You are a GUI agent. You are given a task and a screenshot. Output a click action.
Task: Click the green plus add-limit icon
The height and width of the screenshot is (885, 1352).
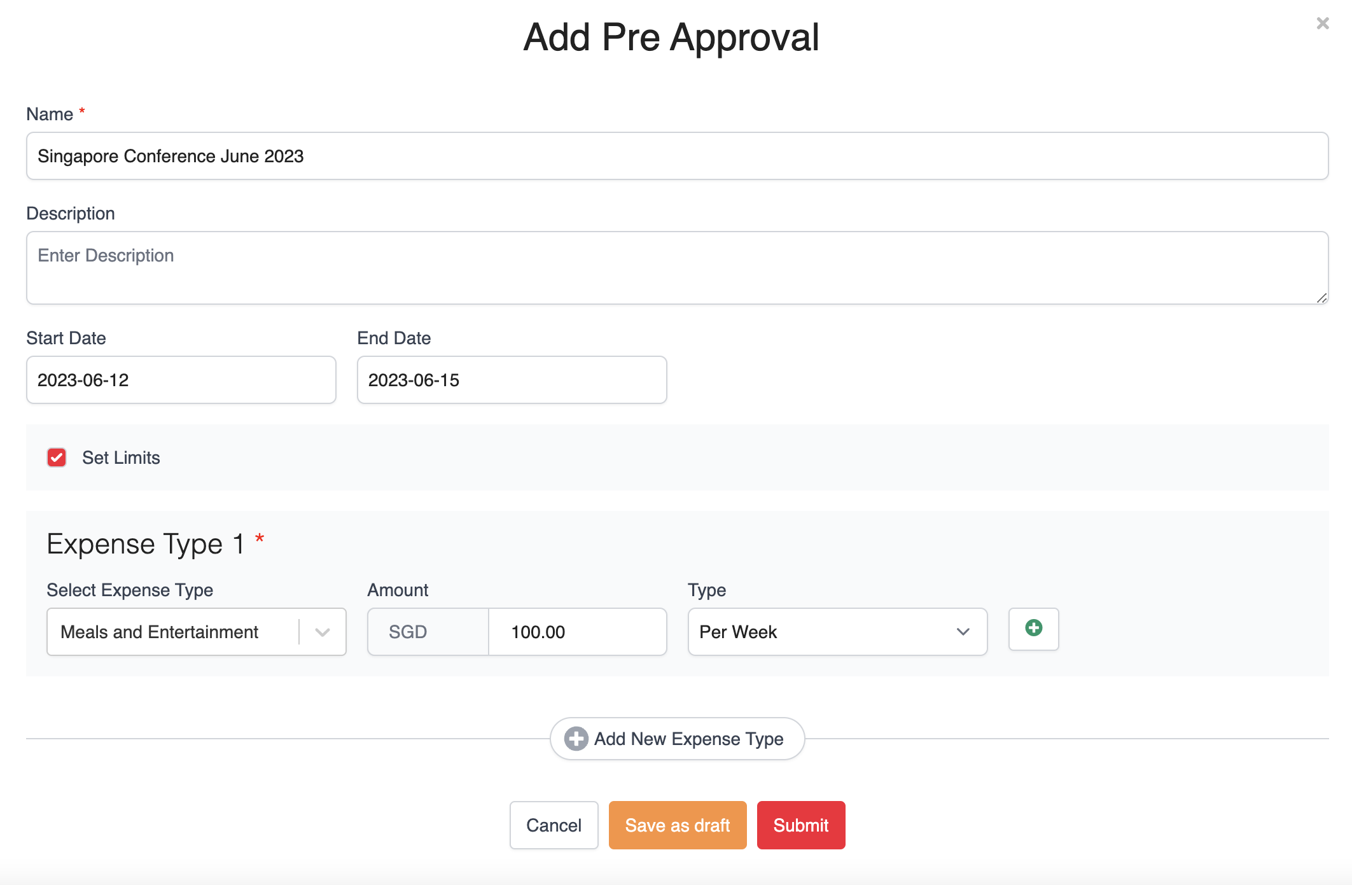[1033, 629]
